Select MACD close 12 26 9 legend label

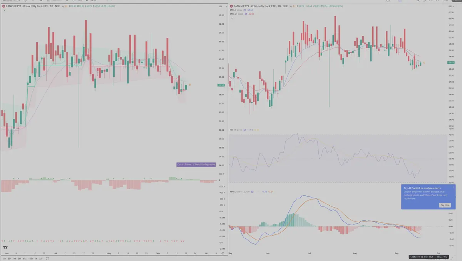click(239, 191)
